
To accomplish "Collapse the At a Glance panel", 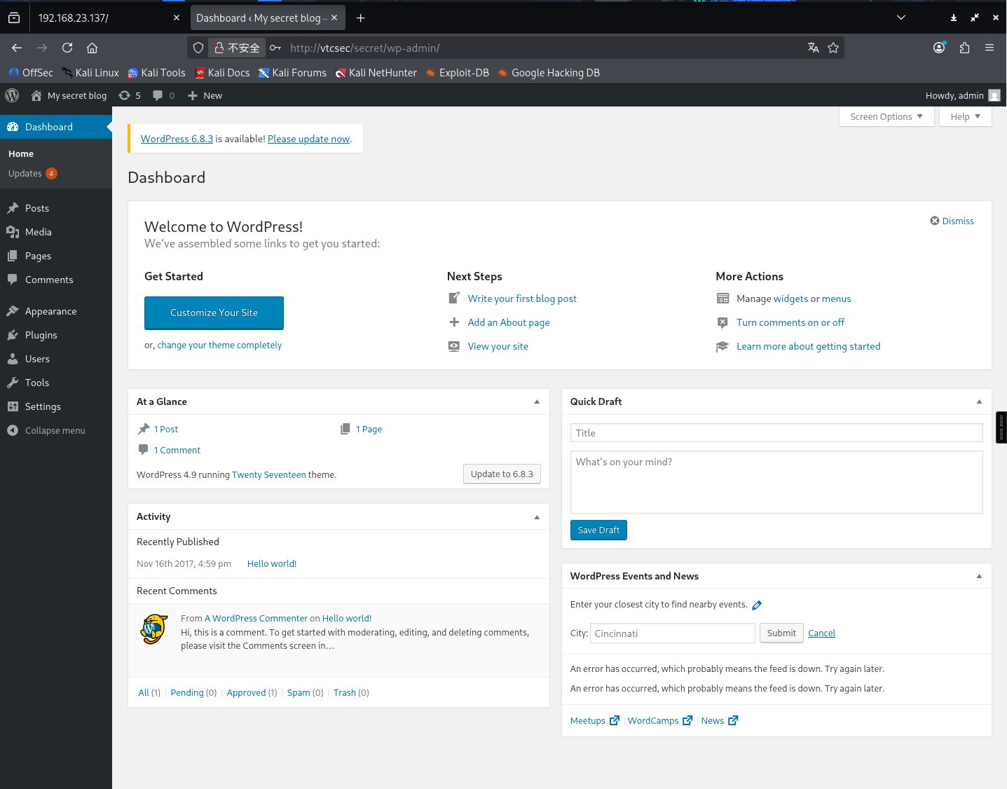I will pyautogui.click(x=537, y=402).
